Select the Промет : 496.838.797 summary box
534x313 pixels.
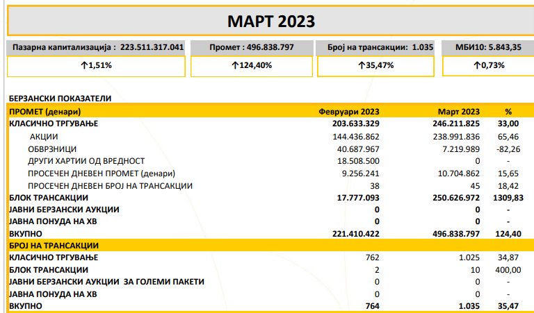(x=251, y=48)
